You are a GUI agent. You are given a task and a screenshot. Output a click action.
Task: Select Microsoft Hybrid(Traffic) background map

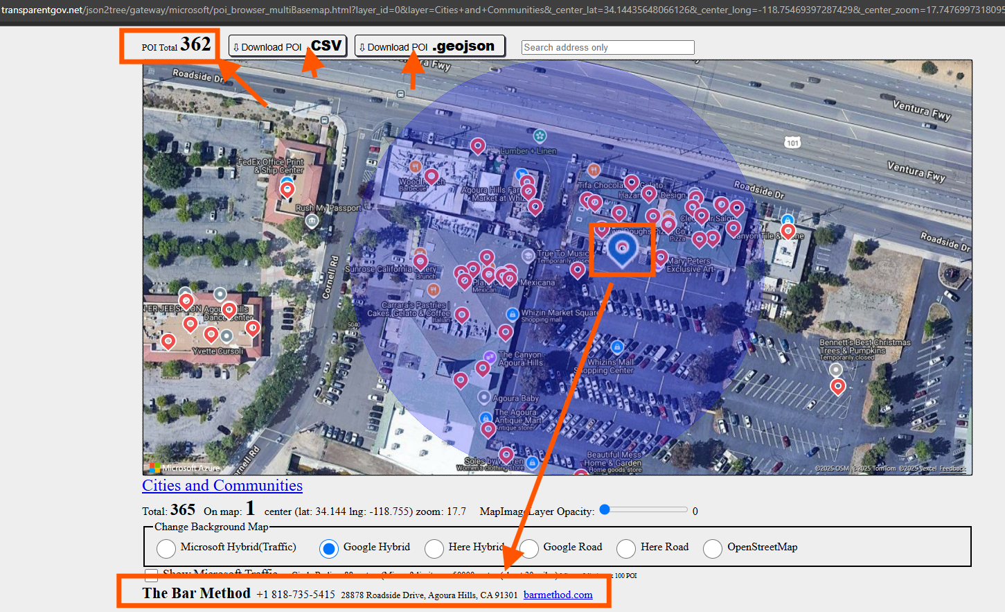point(166,548)
